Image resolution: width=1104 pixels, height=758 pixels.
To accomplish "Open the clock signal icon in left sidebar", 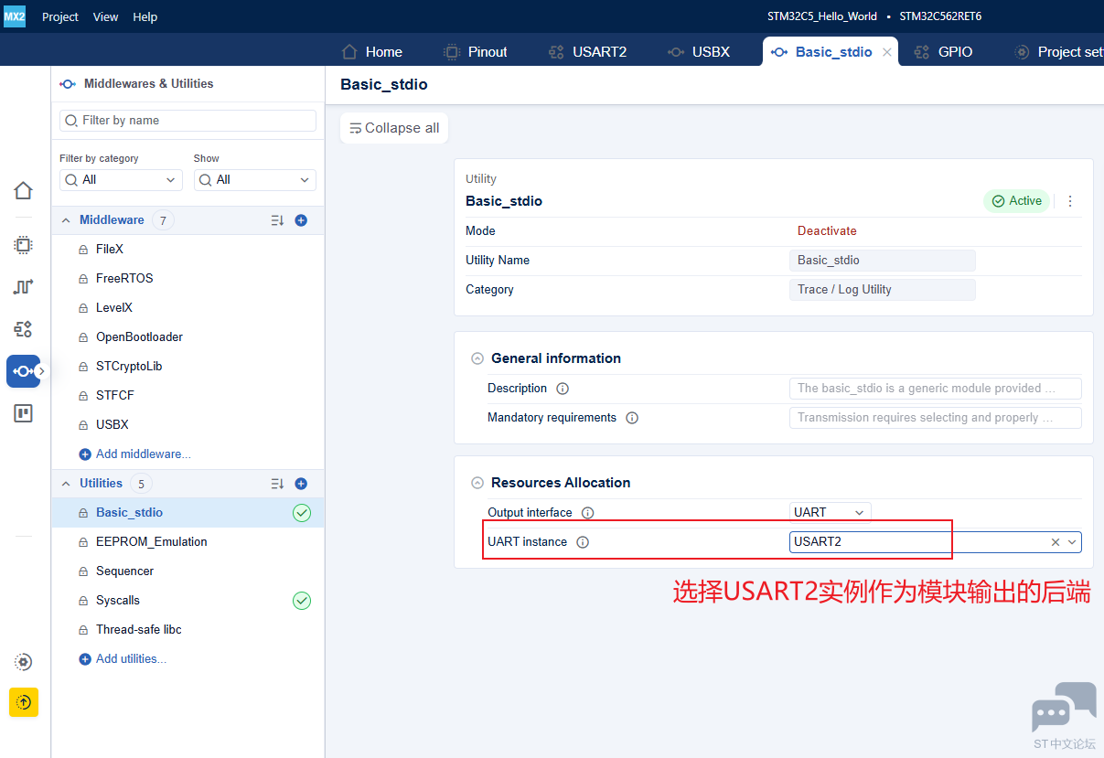I will 24,287.
